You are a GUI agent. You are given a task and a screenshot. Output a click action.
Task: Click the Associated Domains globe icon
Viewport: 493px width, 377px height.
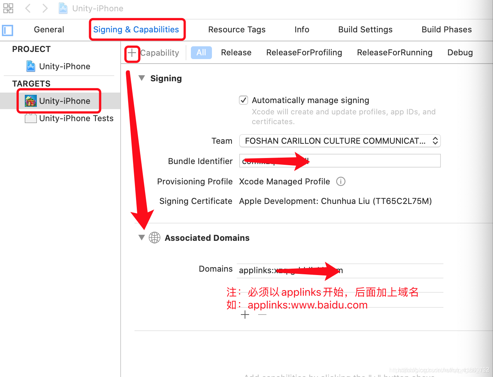coord(154,238)
